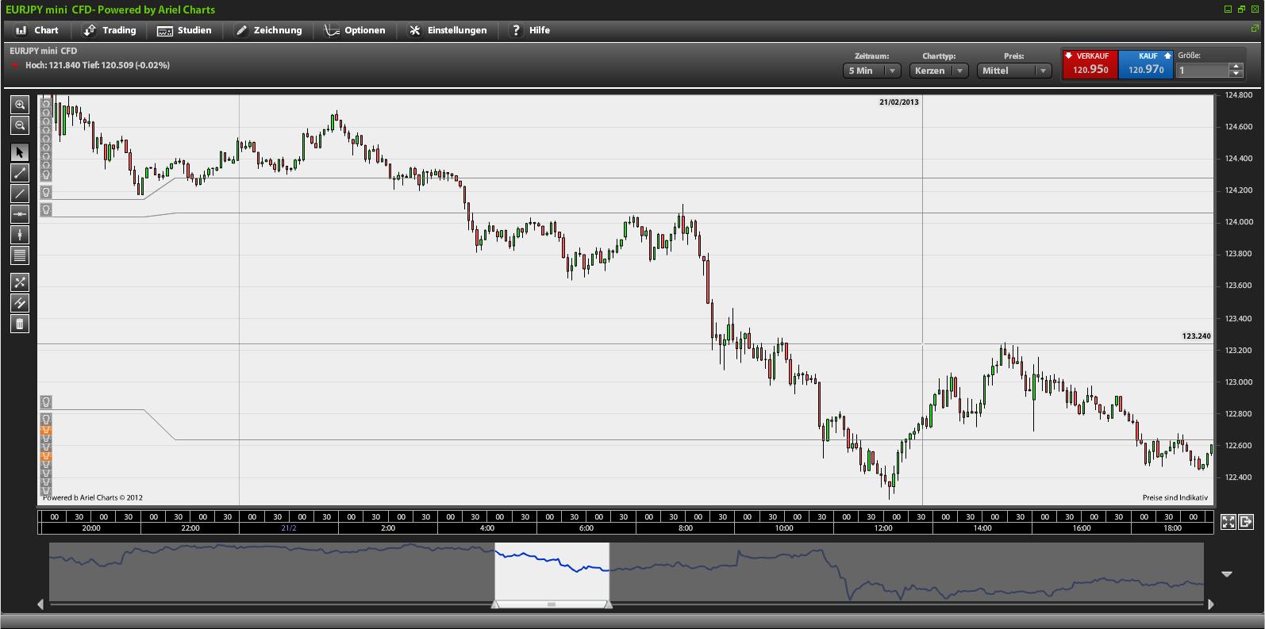Screen dimensions: 1265x629
Task: Click the highlighted navigator range slider window
Action: 552,572
